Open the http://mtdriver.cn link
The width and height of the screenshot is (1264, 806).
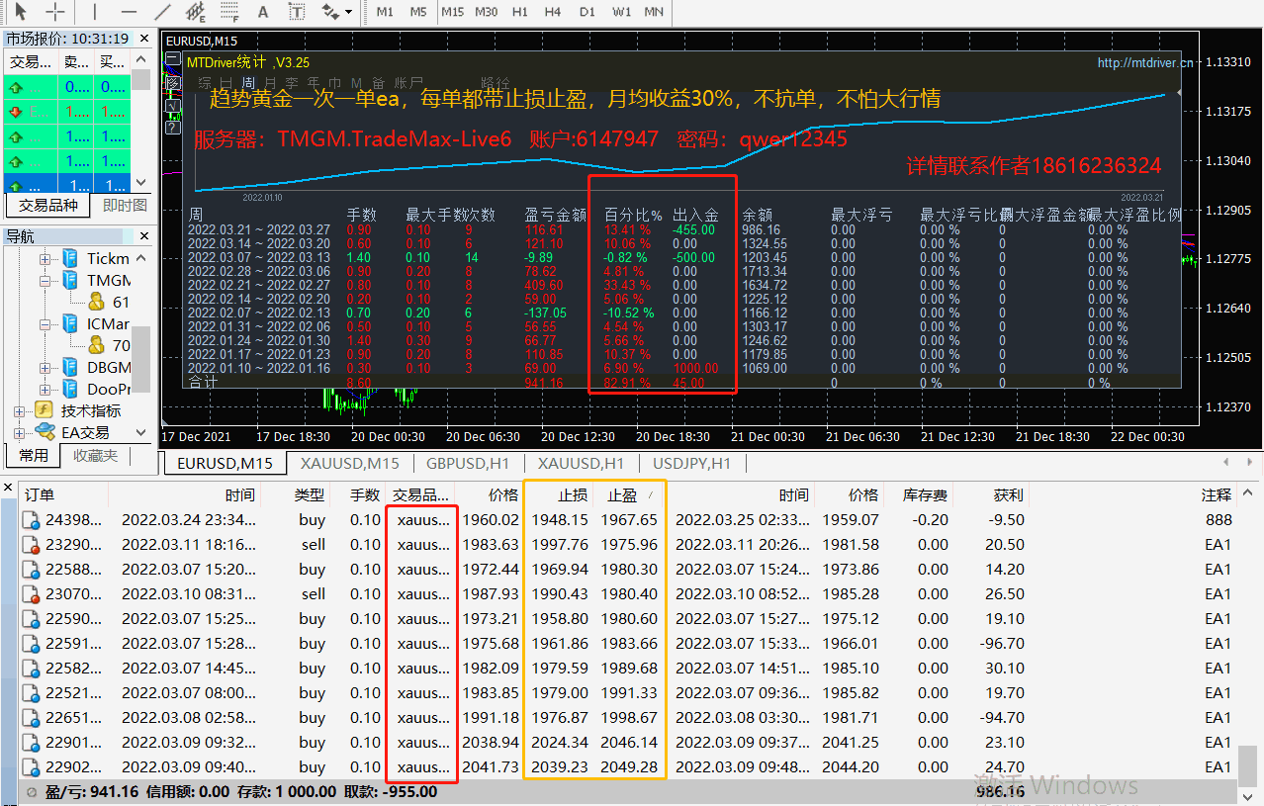pos(1145,62)
